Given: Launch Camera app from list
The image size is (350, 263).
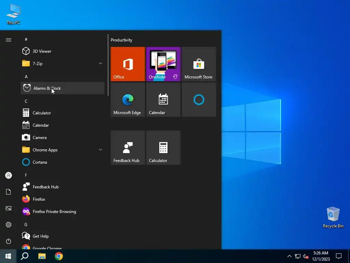Looking at the screenshot, I should click(63, 138).
